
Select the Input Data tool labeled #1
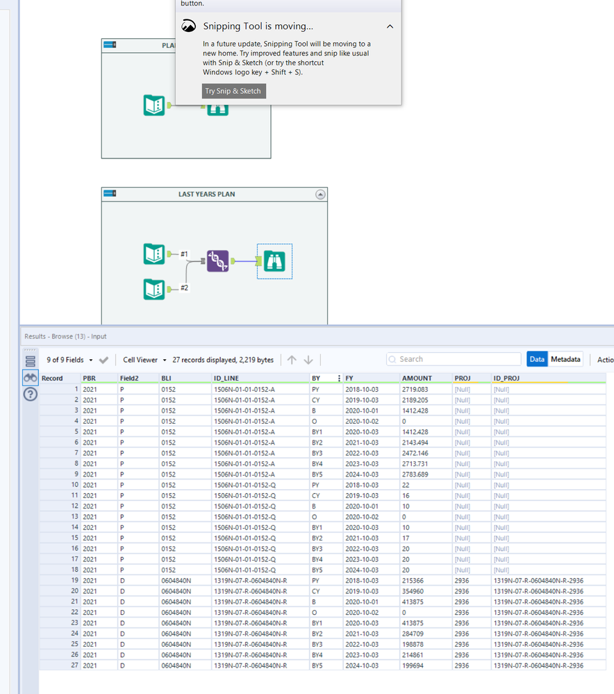pyautogui.click(x=153, y=254)
